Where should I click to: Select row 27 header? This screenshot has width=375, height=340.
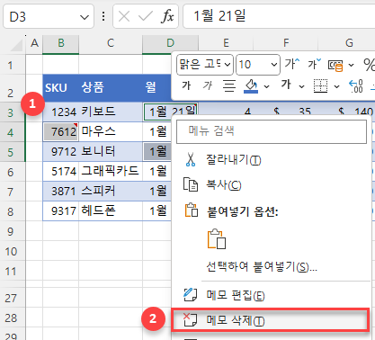pos(13,298)
